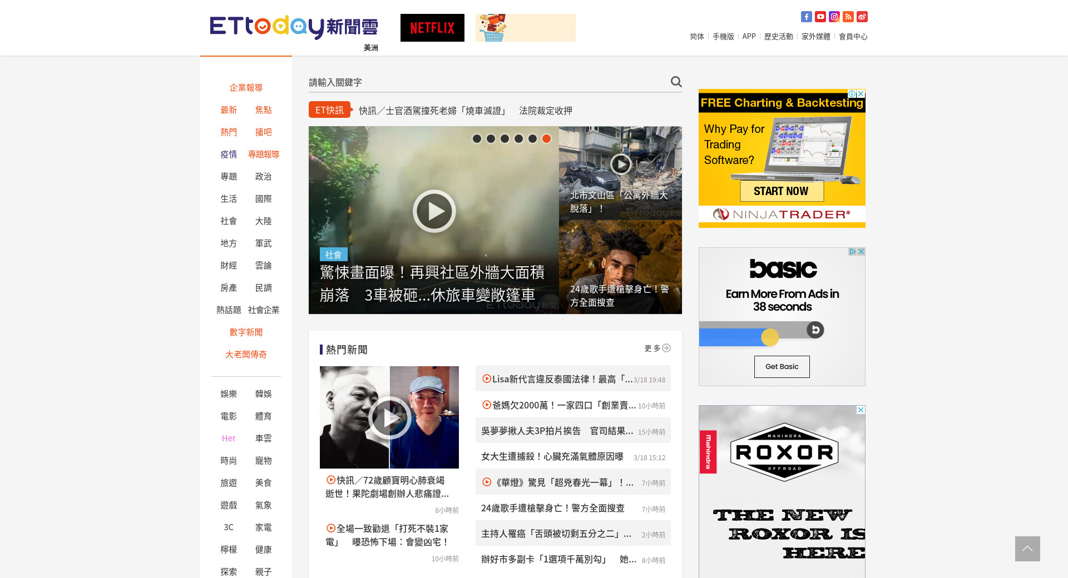Select the second carousel dot
Screen dimensions: 1068x578
[x=491, y=139]
